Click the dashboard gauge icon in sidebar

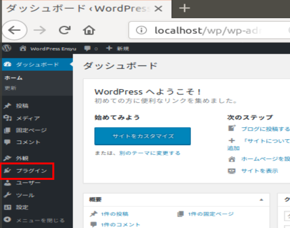(x=8, y=64)
